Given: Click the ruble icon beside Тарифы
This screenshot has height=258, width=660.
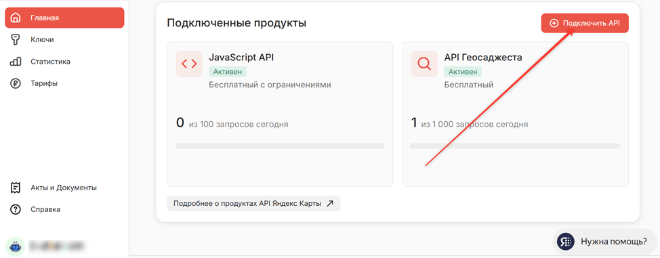Looking at the screenshot, I should [15, 83].
